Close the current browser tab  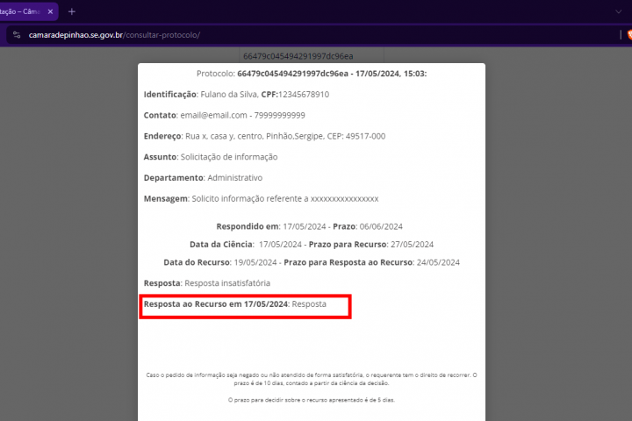[x=48, y=11]
